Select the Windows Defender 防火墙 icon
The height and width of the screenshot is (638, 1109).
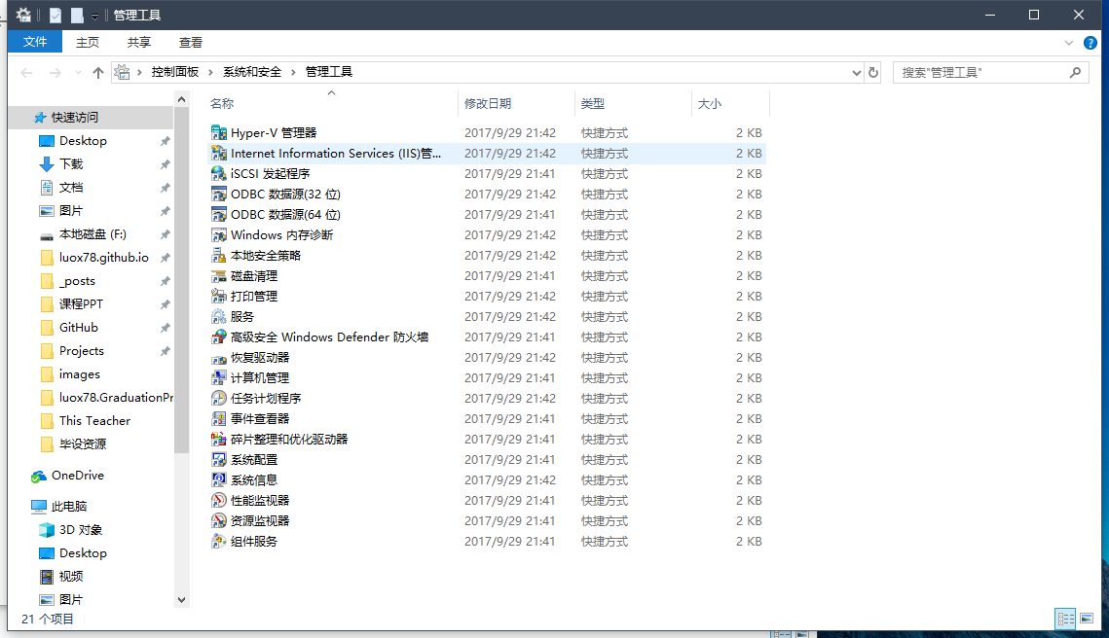218,337
